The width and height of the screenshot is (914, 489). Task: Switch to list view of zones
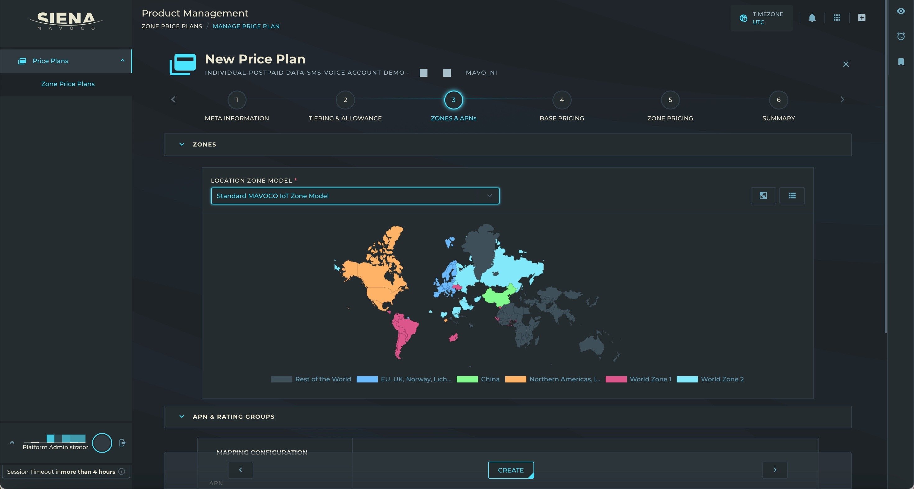[792, 196]
